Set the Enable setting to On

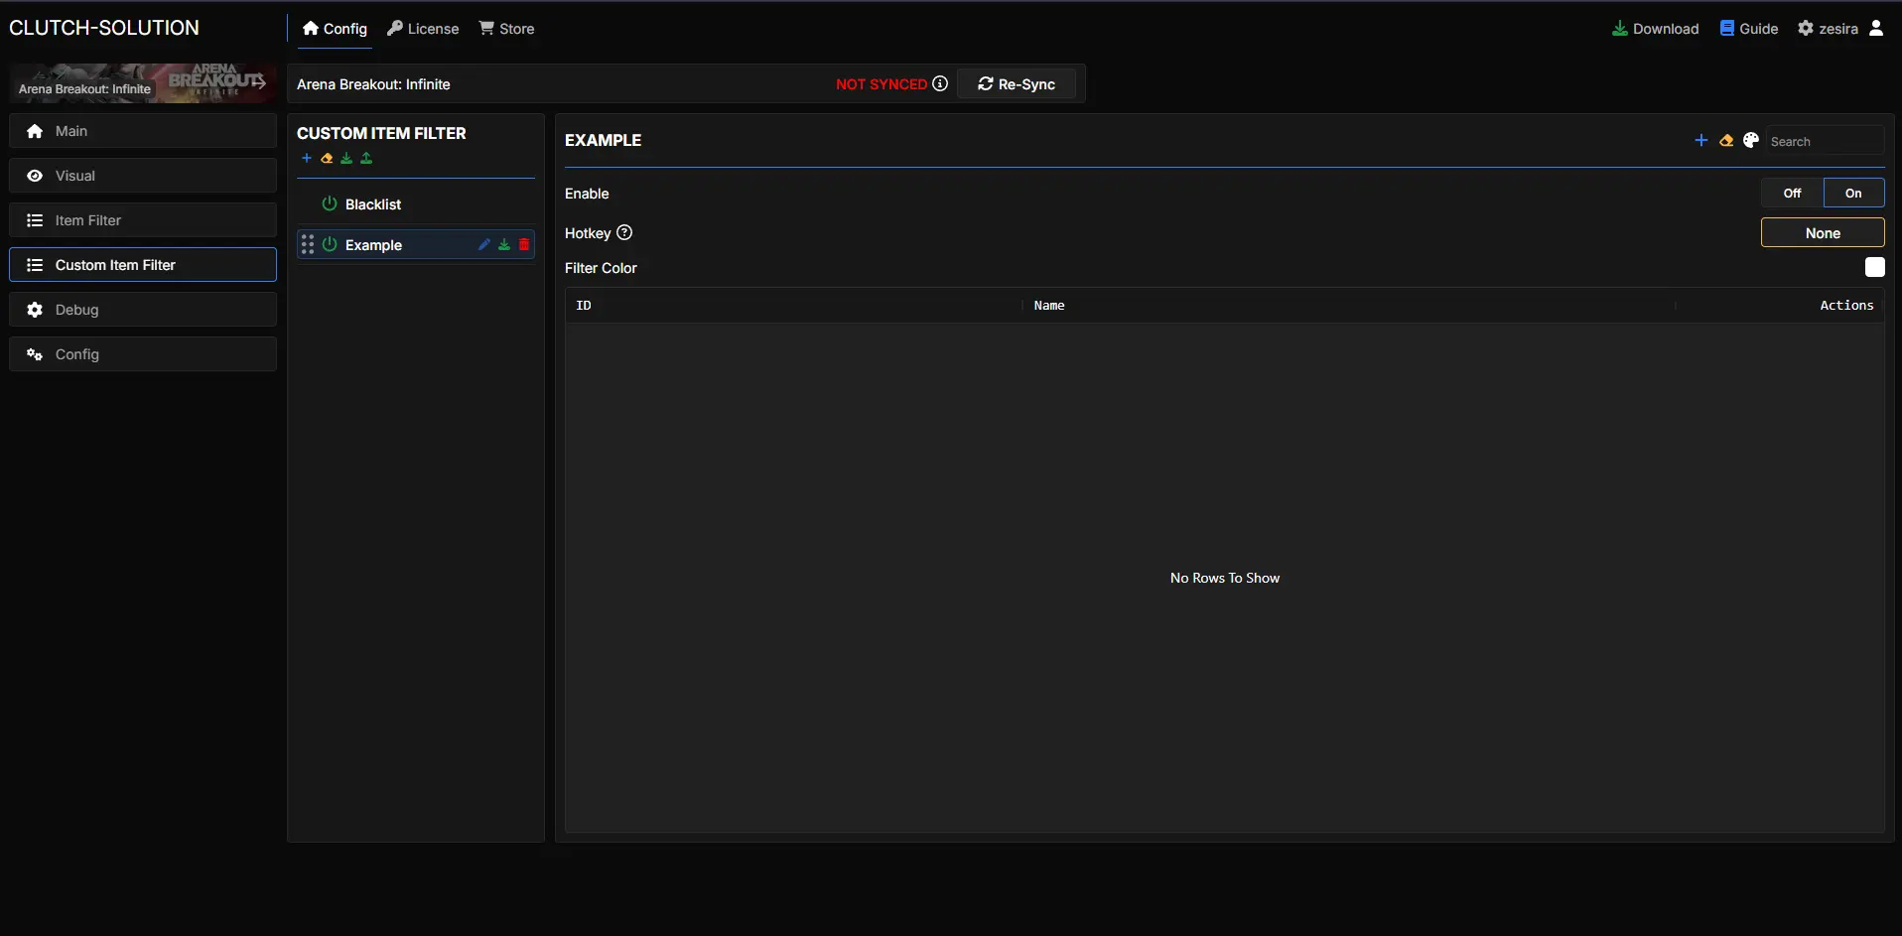pos(1853,194)
